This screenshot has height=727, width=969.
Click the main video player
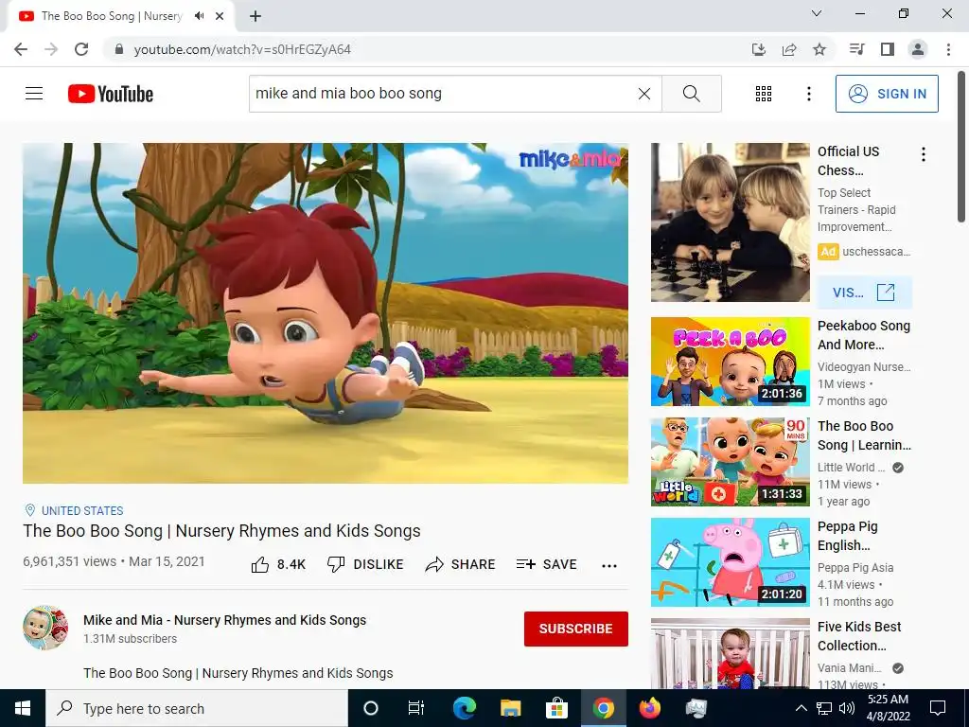point(326,312)
